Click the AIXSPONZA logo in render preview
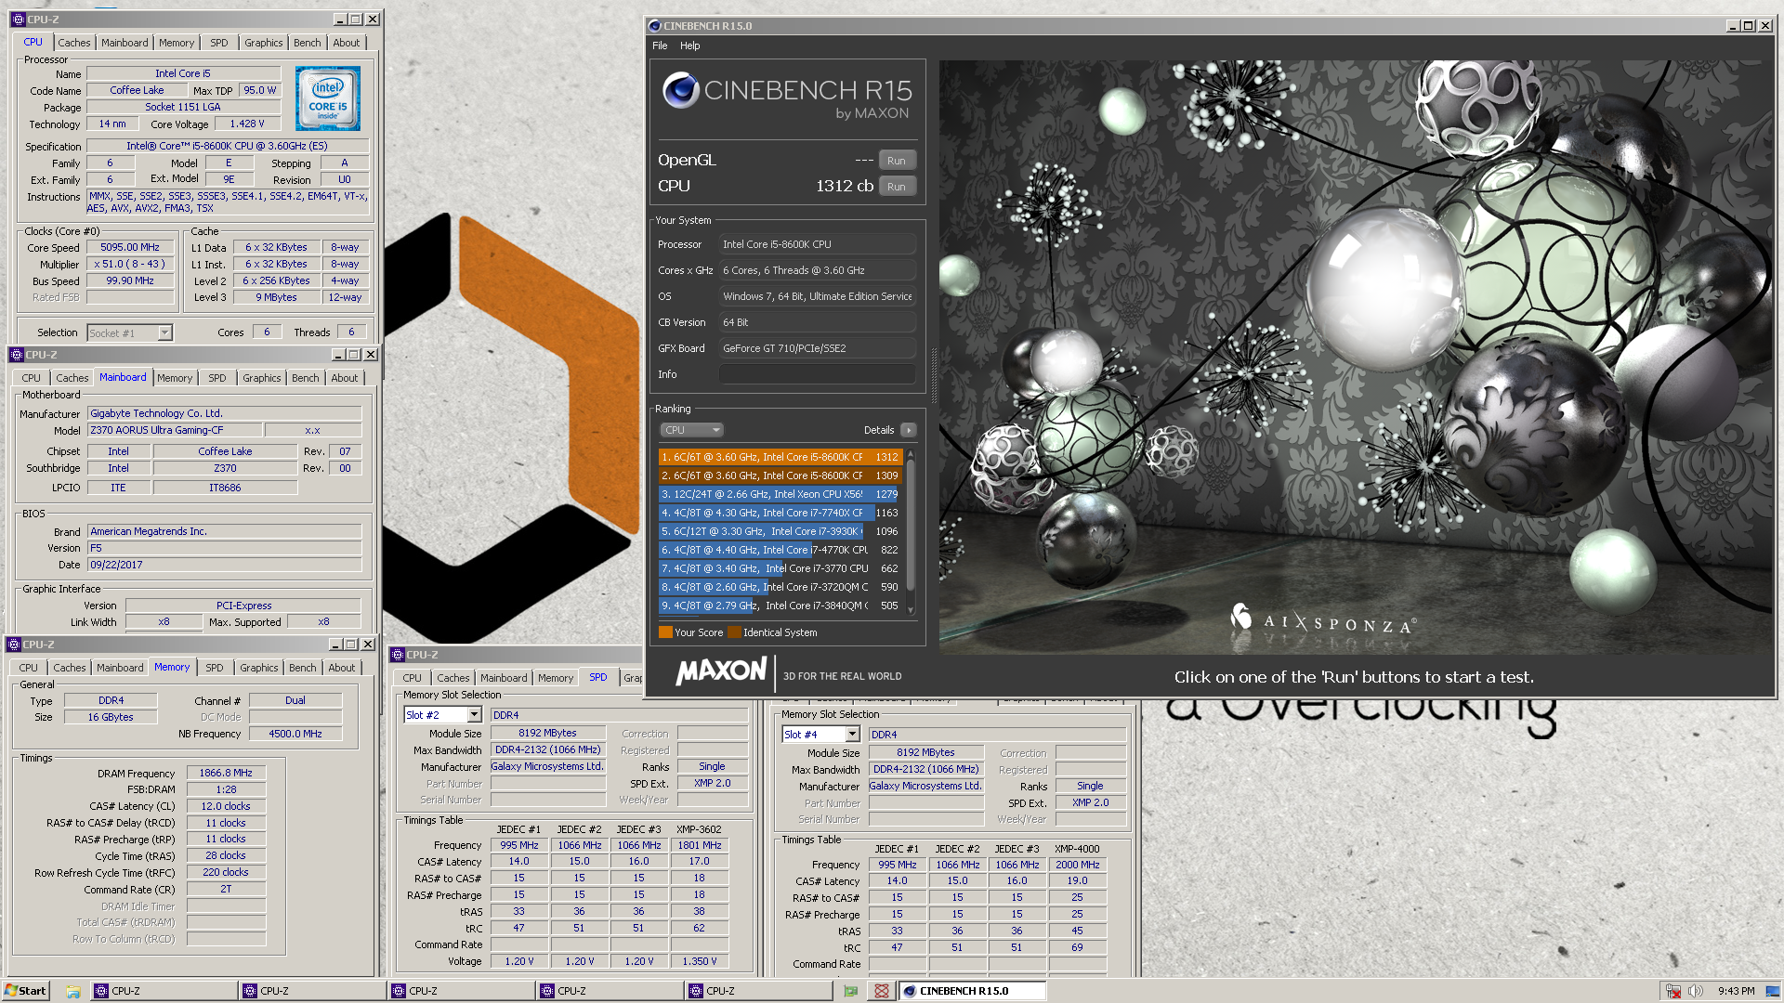Viewport: 1784px width, 1003px height. (x=1323, y=620)
